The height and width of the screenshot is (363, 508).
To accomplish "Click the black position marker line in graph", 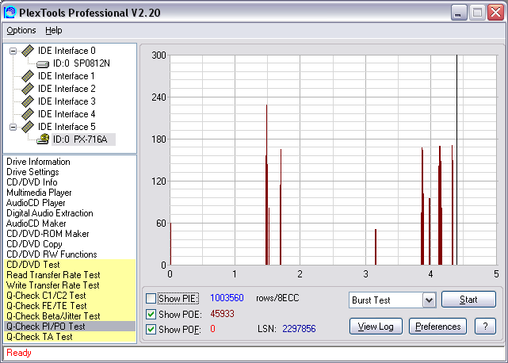I will point(456,160).
